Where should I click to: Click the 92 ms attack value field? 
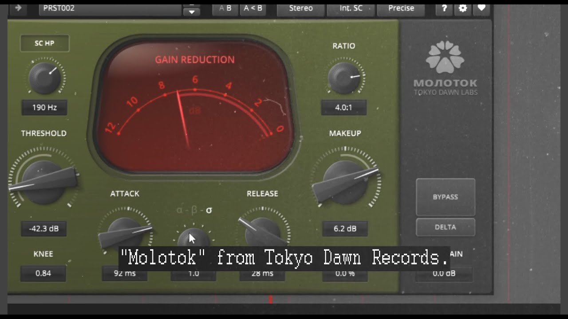coord(125,273)
